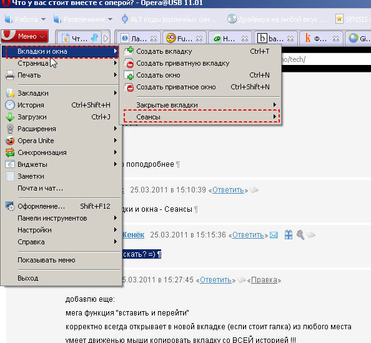The image size is (371, 343).
Task: Click the magnifier icon next to Женёк
Action: click(x=300, y=234)
